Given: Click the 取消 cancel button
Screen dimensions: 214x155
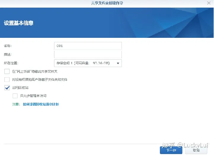Looking at the screenshot, I should click(x=196, y=150).
